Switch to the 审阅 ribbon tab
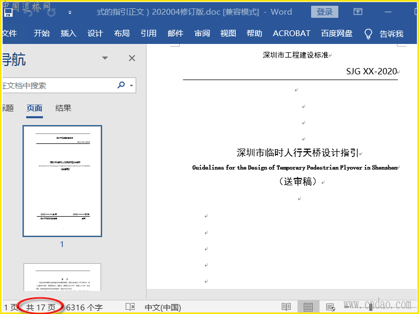Viewport: 419px width, 314px height. tap(202, 33)
